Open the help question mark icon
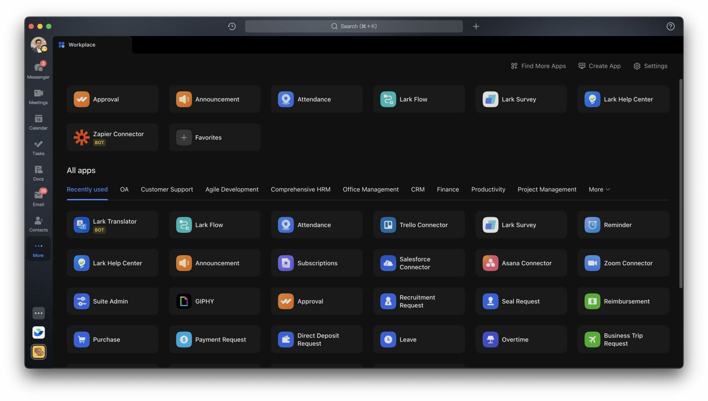 [x=670, y=26]
